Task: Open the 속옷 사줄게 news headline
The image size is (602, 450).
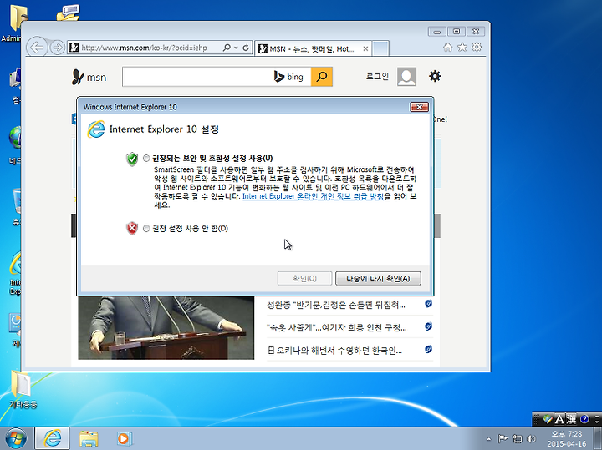Action: [336, 328]
